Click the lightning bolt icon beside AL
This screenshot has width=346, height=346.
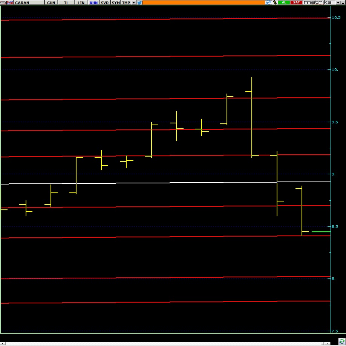(x=275, y=2)
